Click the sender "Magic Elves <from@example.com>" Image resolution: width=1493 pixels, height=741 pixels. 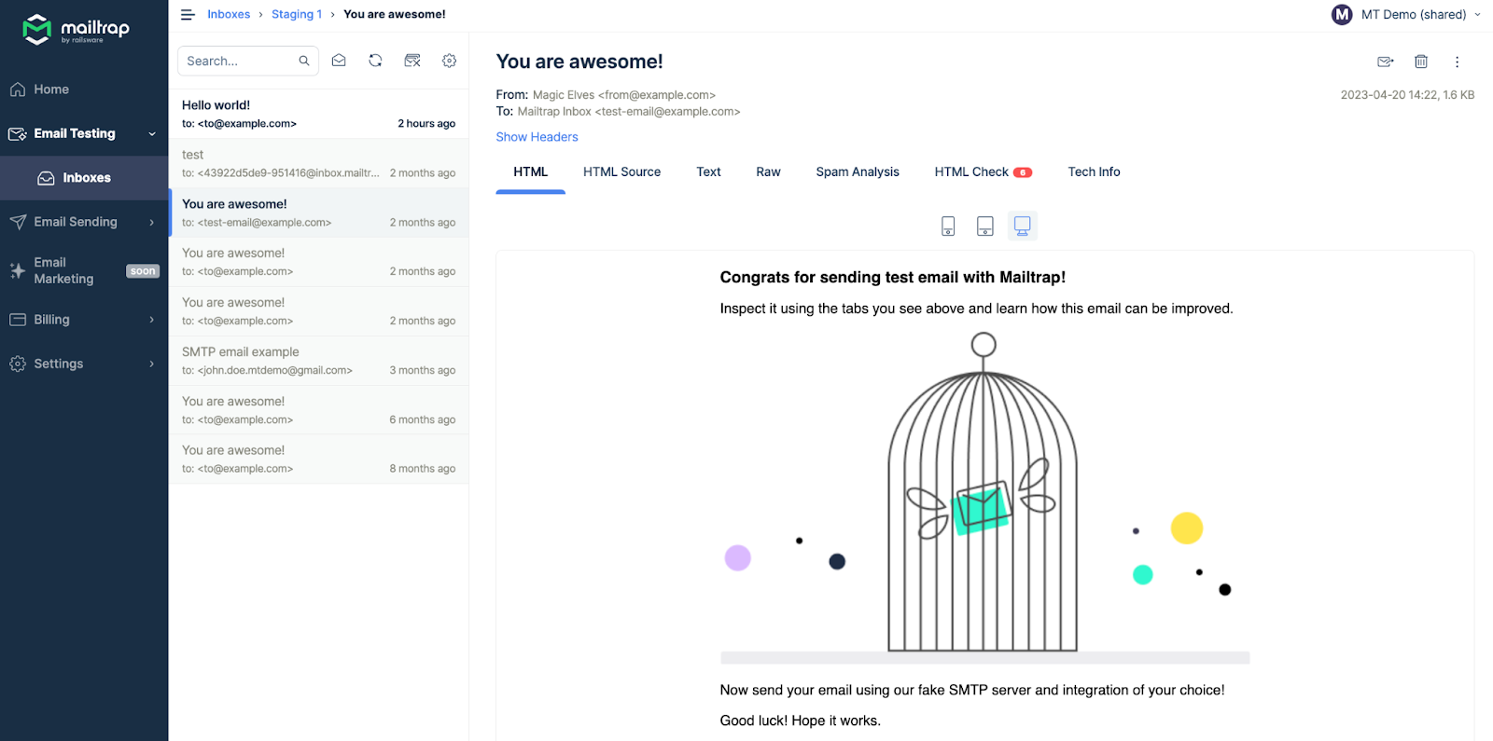pos(624,95)
